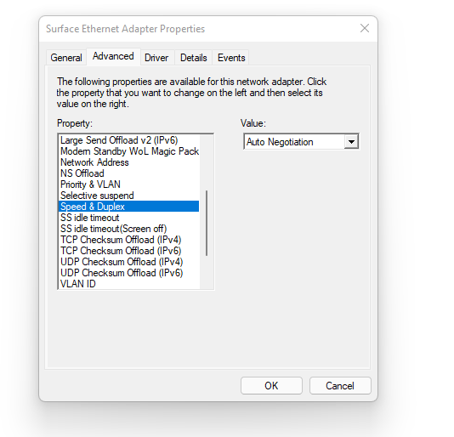The height and width of the screenshot is (437, 454).
Task: Choose UDP Checksum Offload (IPv4) property
Action: tap(129, 262)
